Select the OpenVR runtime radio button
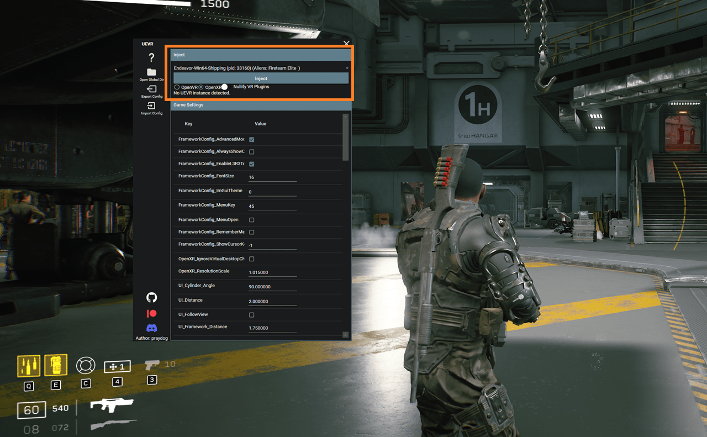The width and height of the screenshot is (707, 437). click(177, 87)
